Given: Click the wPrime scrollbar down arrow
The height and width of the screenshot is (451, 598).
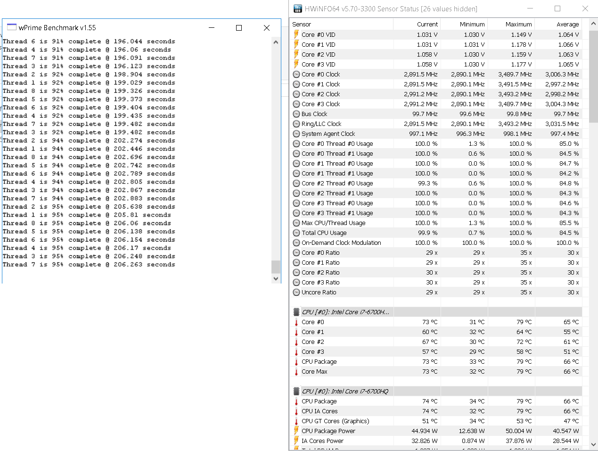Looking at the screenshot, I should coord(276,279).
